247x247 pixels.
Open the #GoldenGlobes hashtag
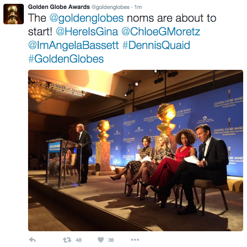point(66,59)
